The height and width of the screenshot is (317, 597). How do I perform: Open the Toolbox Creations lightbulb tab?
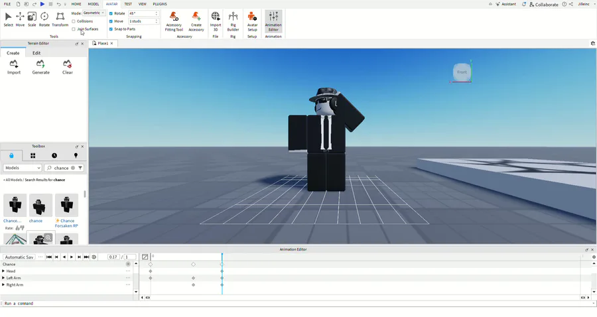(76, 155)
